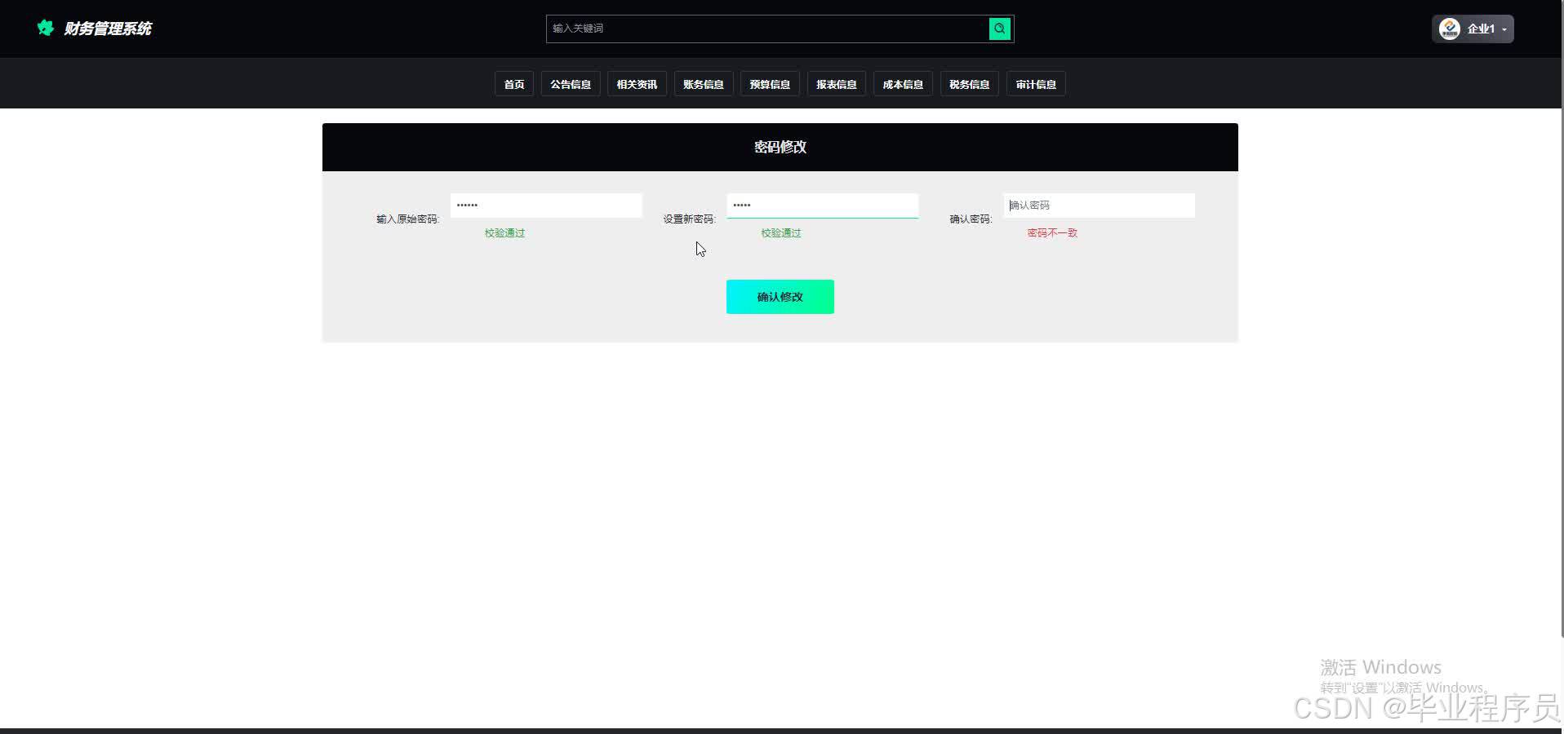1564x734 pixels.
Task: Click the page vertical scrollbar
Action: pyautogui.click(x=1561, y=318)
